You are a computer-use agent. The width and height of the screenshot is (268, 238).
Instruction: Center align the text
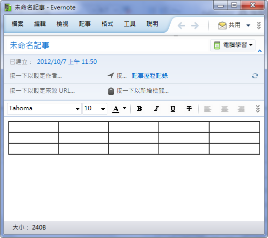click(x=224, y=109)
